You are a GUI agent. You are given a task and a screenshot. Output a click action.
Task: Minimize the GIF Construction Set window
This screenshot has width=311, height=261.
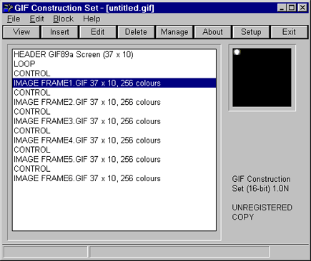(282, 8)
